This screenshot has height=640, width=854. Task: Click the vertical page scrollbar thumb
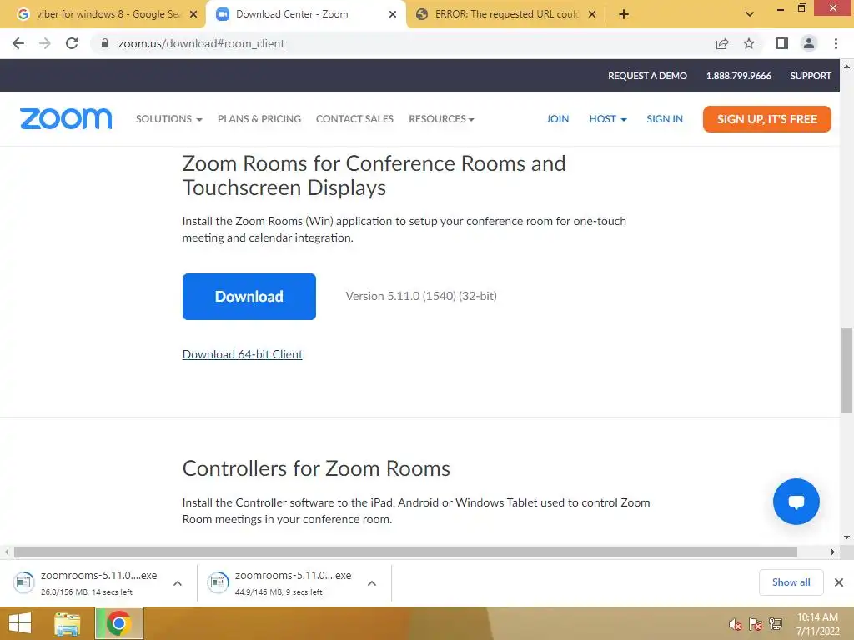(x=846, y=371)
